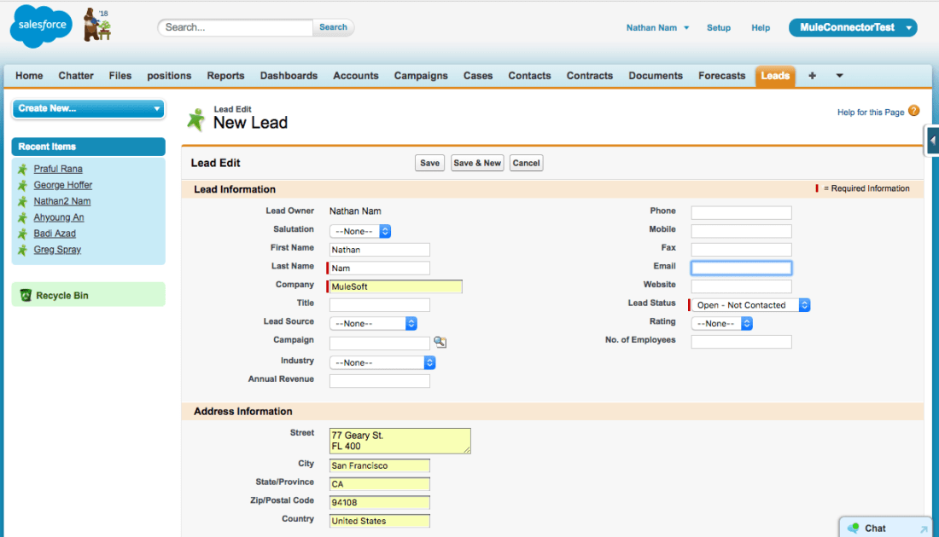Open the Industry picklist
The width and height of the screenshot is (939, 537).
381,361
